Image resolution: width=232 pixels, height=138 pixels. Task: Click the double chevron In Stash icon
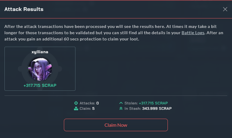[x=121, y=109]
